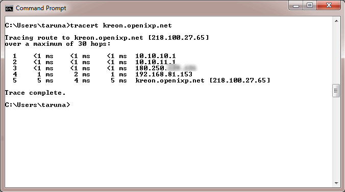Maximize the Command Prompt window
345x192 pixels.
coord(310,6)
